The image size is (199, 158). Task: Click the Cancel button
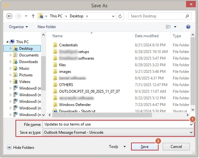click(176, 147)
